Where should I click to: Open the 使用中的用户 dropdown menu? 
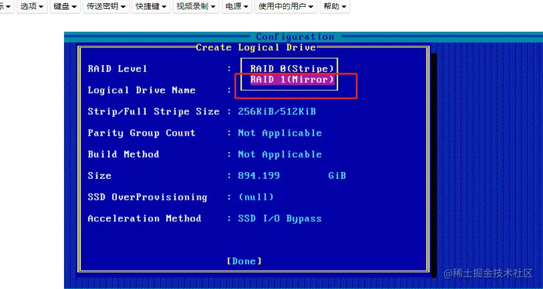point(286,7)
